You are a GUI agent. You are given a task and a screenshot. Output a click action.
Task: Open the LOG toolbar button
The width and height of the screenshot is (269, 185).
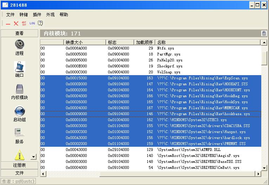32,23
